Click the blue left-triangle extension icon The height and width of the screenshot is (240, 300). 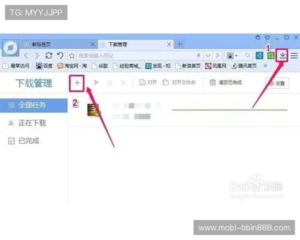259,55
